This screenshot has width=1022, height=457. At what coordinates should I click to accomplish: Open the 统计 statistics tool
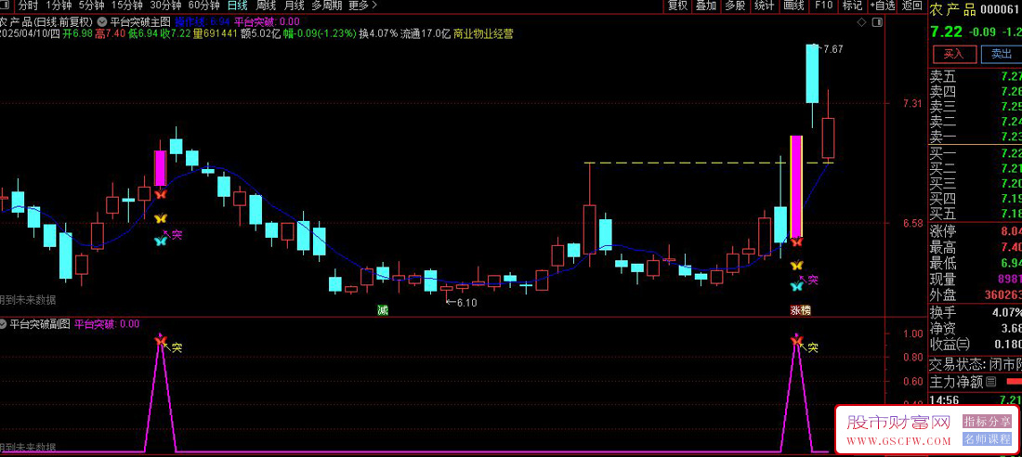764,6
